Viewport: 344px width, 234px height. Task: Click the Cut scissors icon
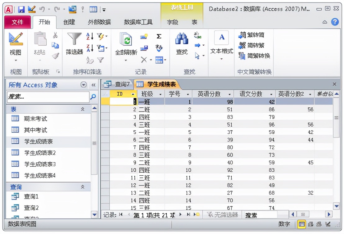click(x=55, y=35)
